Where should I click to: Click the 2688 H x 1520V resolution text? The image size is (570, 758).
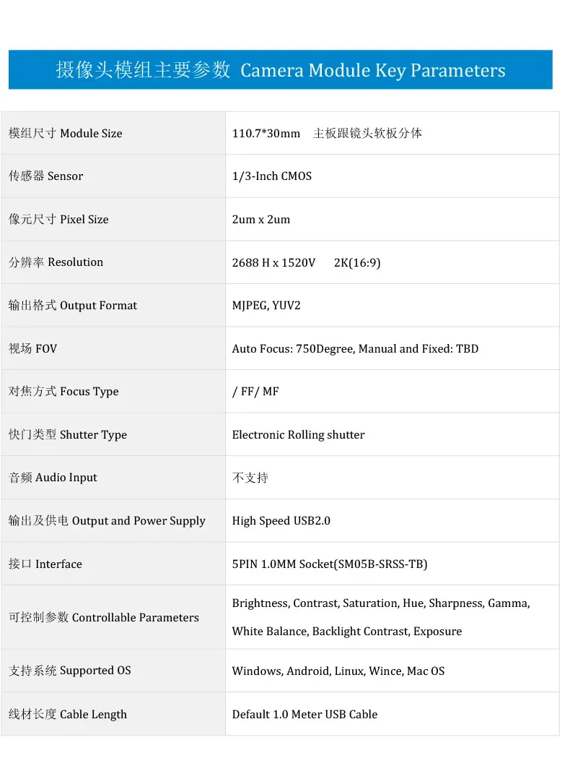(274, 263)
